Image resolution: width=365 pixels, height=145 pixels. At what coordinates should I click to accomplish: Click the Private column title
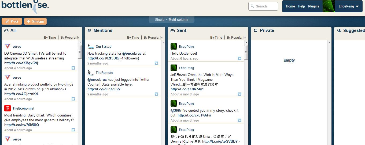[267, 31]
